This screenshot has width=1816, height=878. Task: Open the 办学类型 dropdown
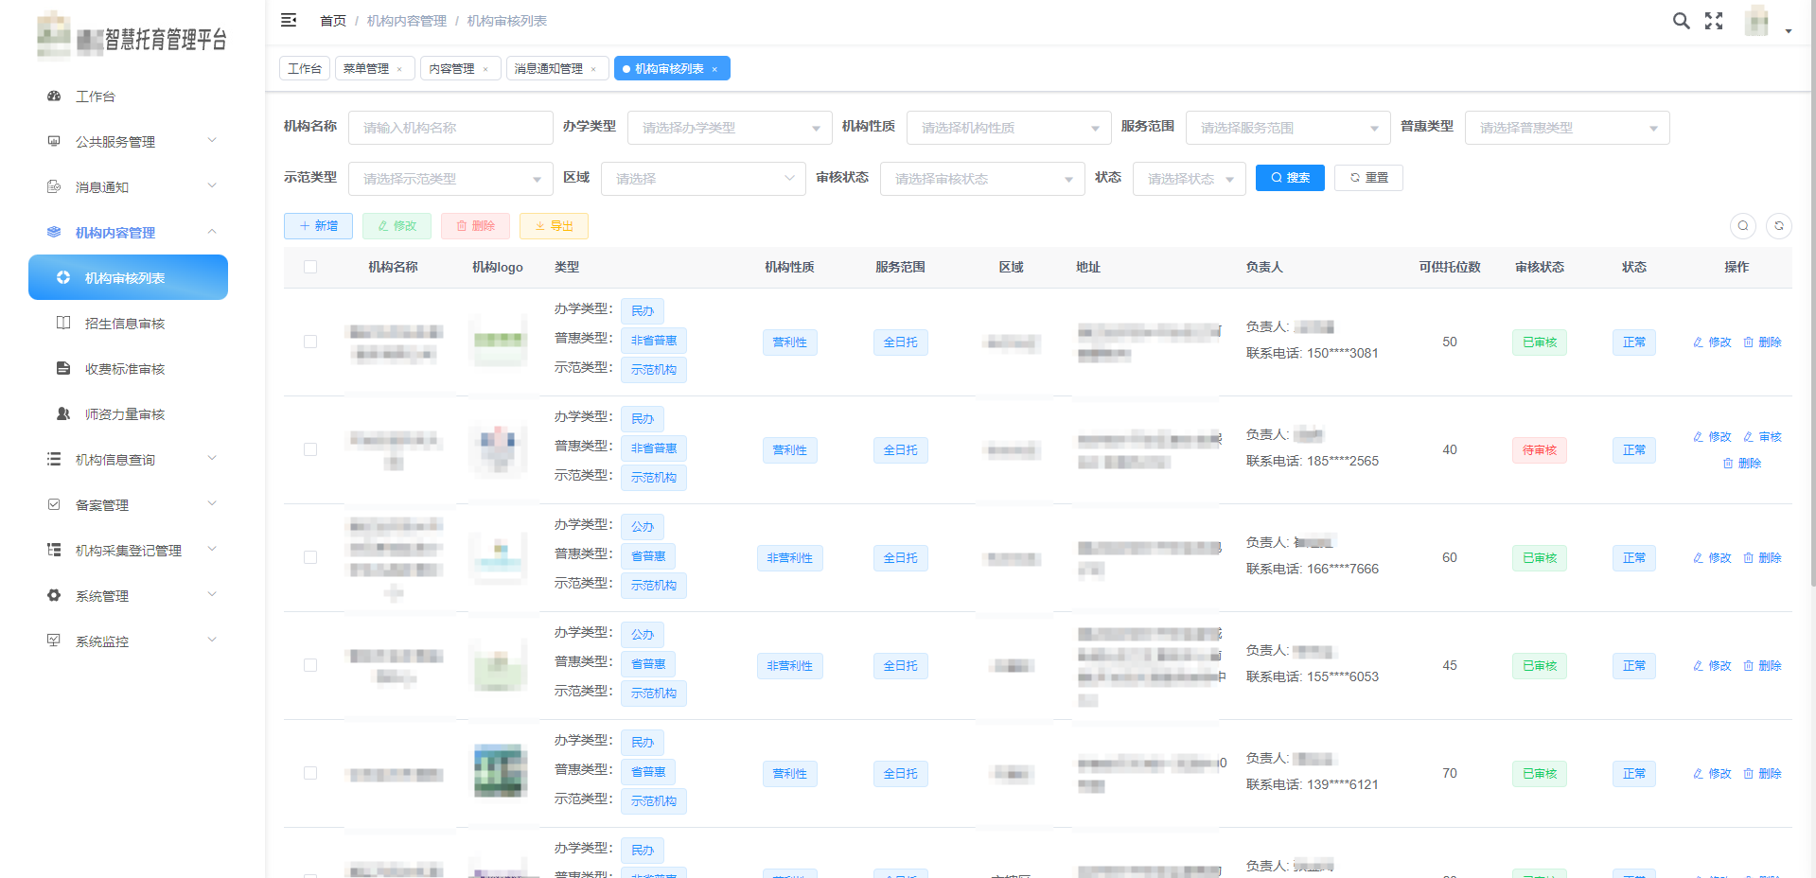point(730,128)
